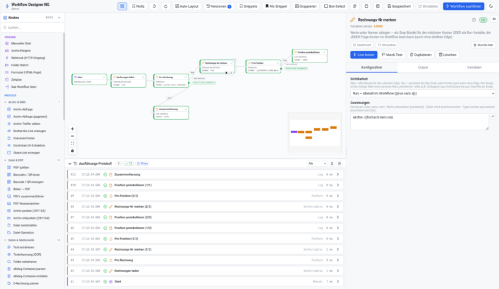Toggle the canvas lock button

pos(72,151)
